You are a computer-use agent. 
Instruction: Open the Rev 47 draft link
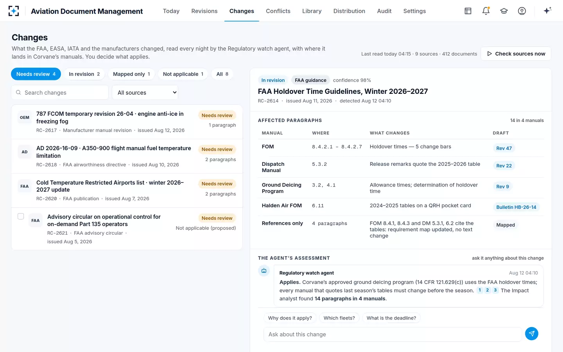(504, 148)
